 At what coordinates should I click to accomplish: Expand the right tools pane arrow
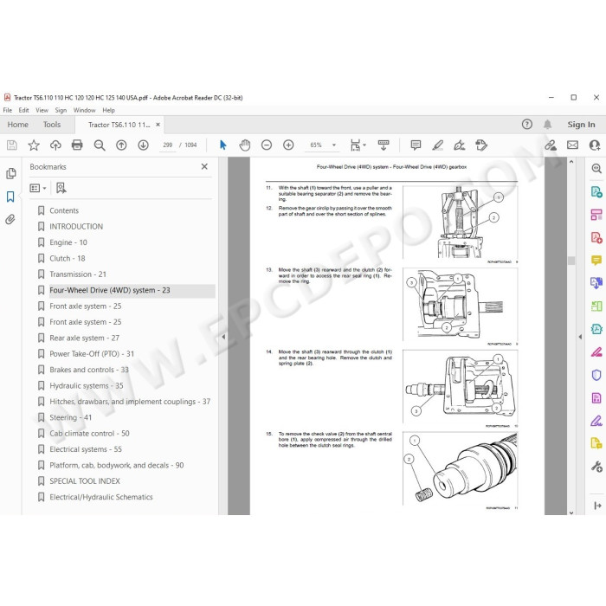pyautogui.click(x=580, y=337)
